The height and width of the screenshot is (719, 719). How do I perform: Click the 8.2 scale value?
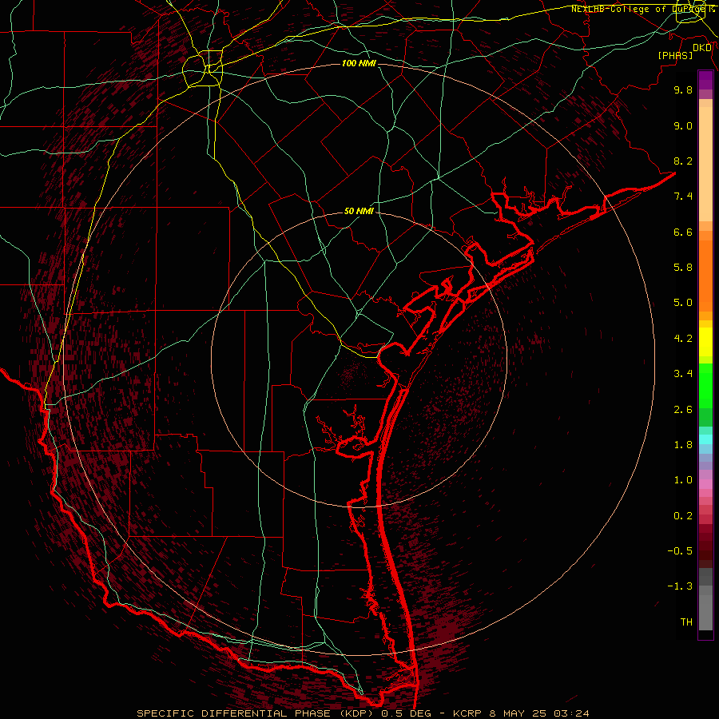point(683,161)
